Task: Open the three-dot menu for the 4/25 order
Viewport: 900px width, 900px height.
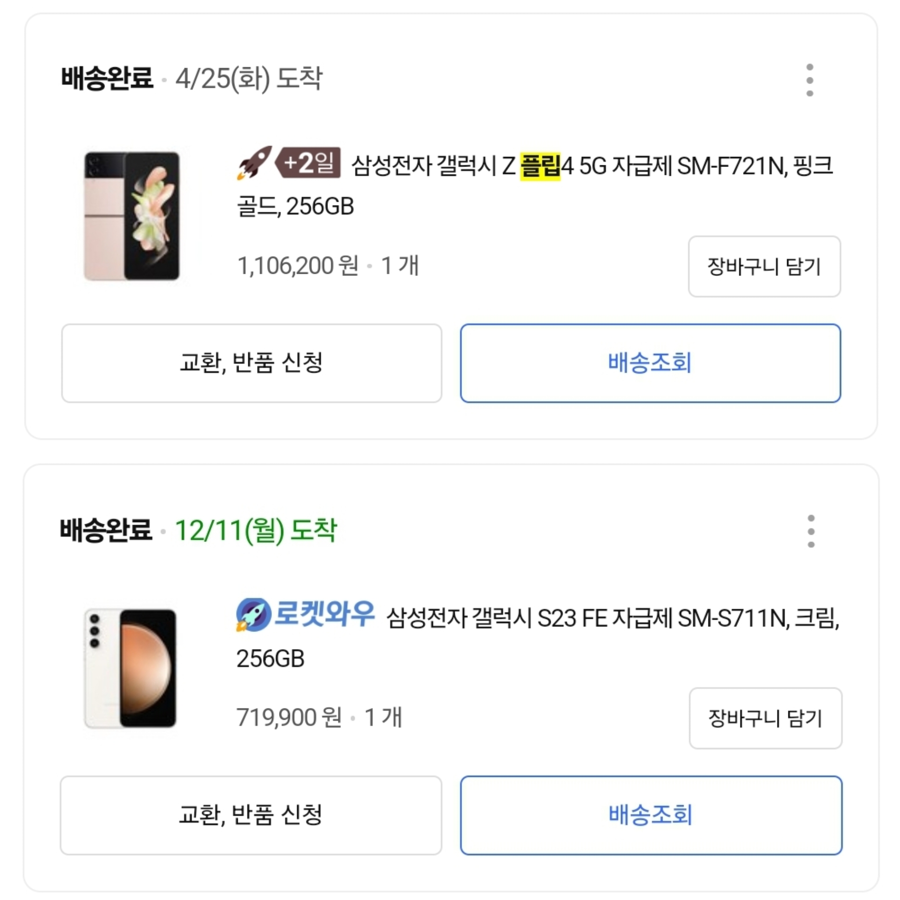Action: tap(809, 80)
